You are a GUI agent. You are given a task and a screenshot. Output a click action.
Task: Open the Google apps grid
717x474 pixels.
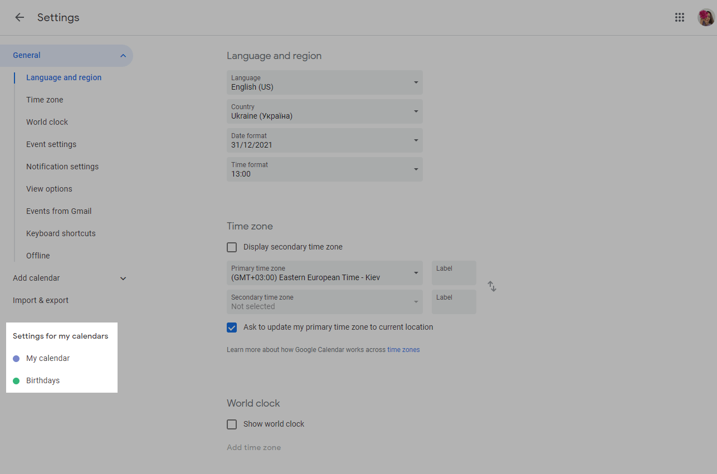679,17
